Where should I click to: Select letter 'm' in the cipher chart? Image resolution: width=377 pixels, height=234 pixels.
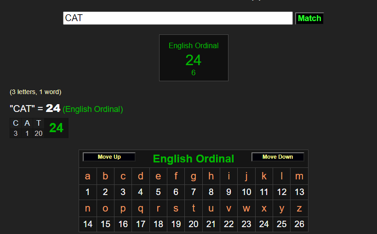coord(299,176)
